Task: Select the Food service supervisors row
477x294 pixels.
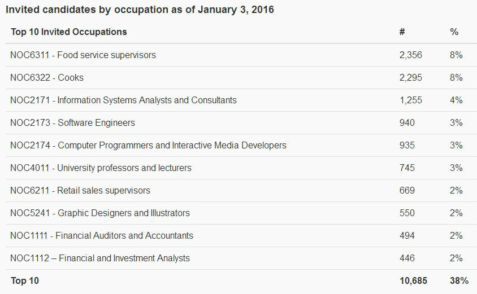Action: [83, 55]
